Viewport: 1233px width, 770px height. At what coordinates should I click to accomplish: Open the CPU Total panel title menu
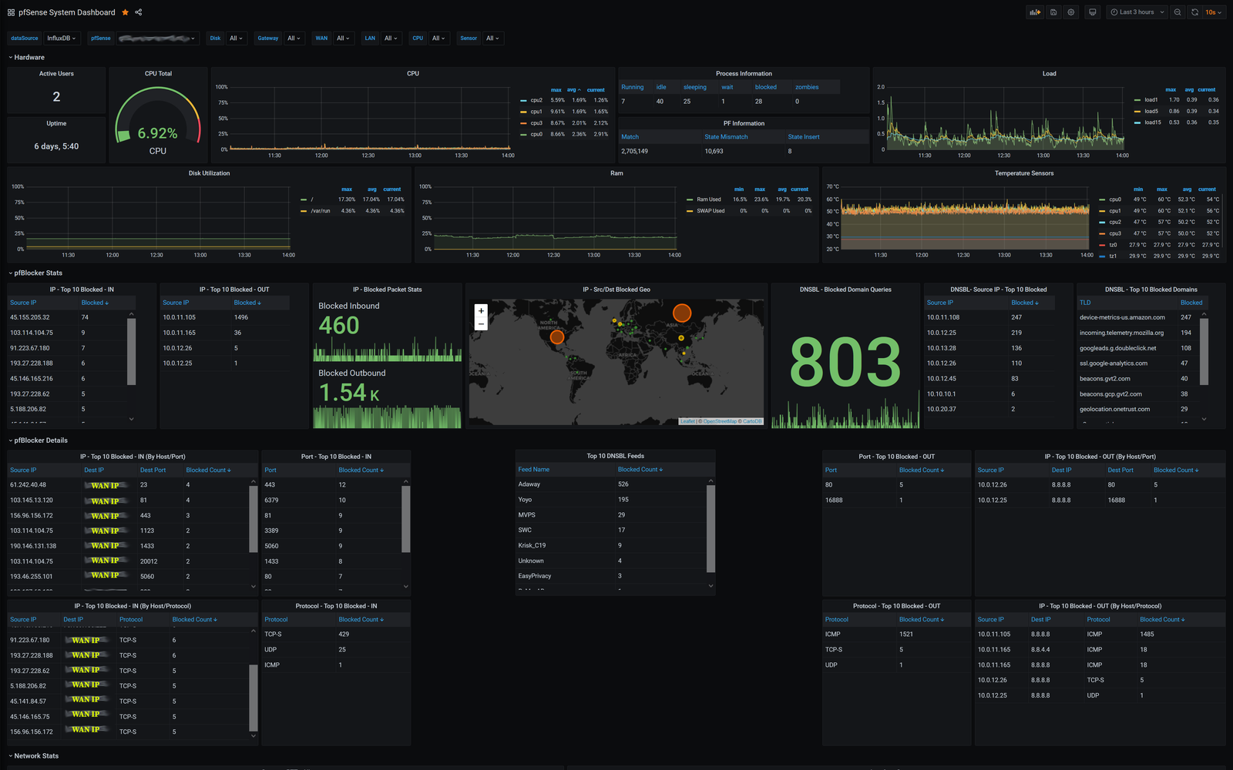[158, 74]
